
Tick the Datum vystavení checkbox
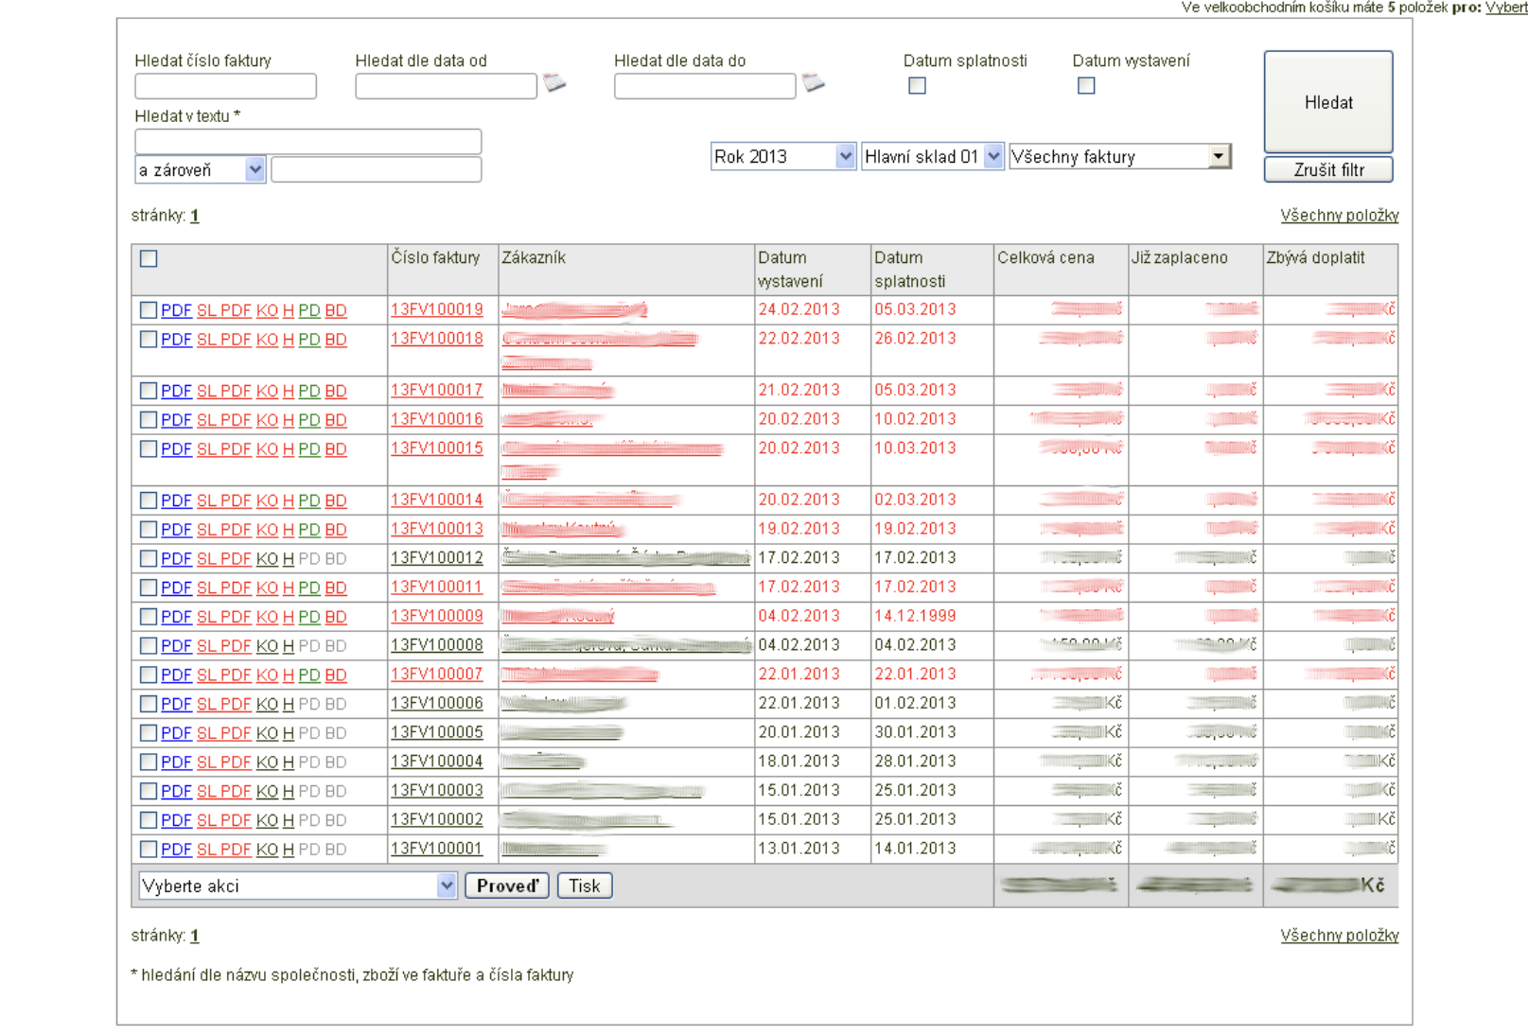(x=1086, y=86)
